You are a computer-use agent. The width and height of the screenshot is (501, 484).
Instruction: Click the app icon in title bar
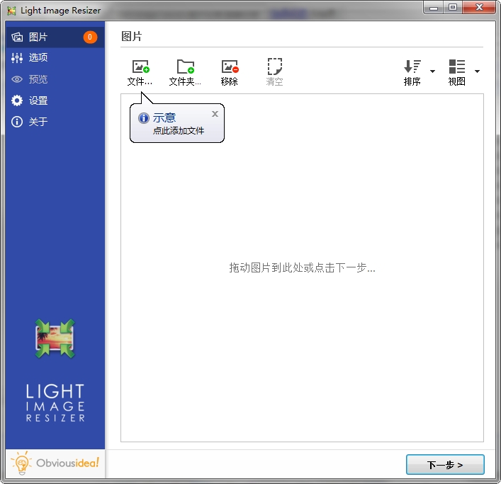coord(11,11)
